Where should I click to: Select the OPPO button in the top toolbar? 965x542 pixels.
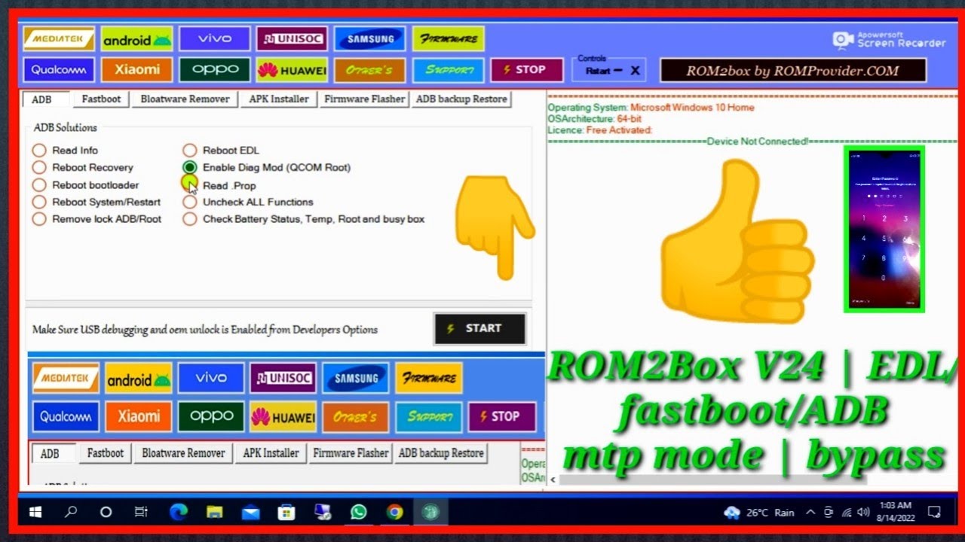pyautogui.click(x=215, y=70)
